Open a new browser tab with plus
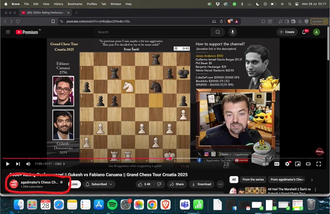The height and width of the screenshot is (214, 330). tap(76, 13)
